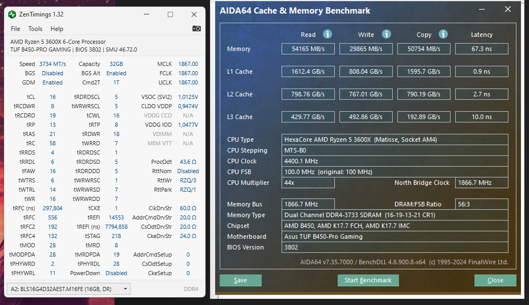Click the tRFC value 556
Viewport: 529px width, 305px height.
coord(53,217)
